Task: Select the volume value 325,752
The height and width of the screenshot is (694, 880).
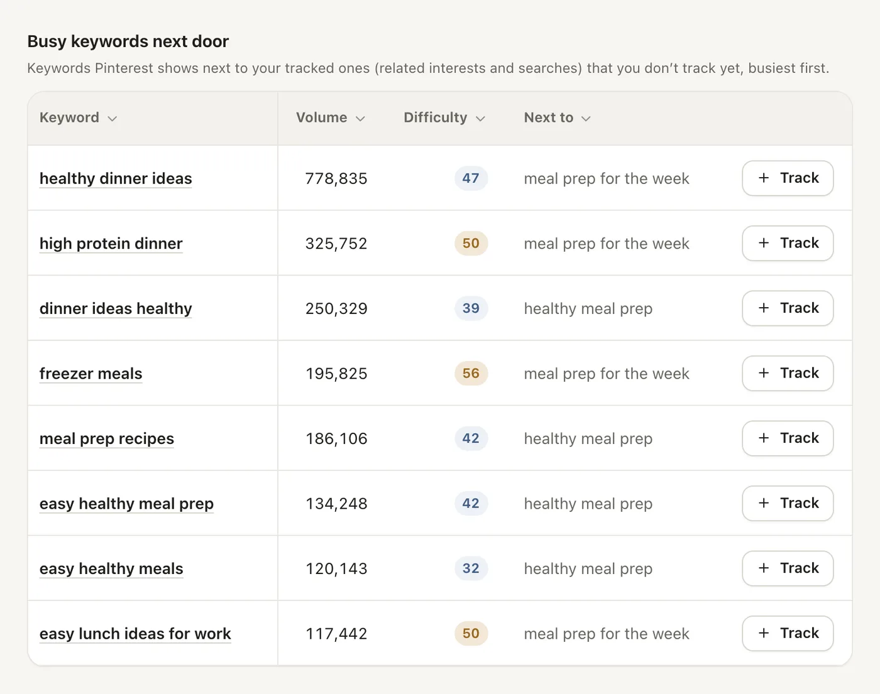Action: click(336, 244)
